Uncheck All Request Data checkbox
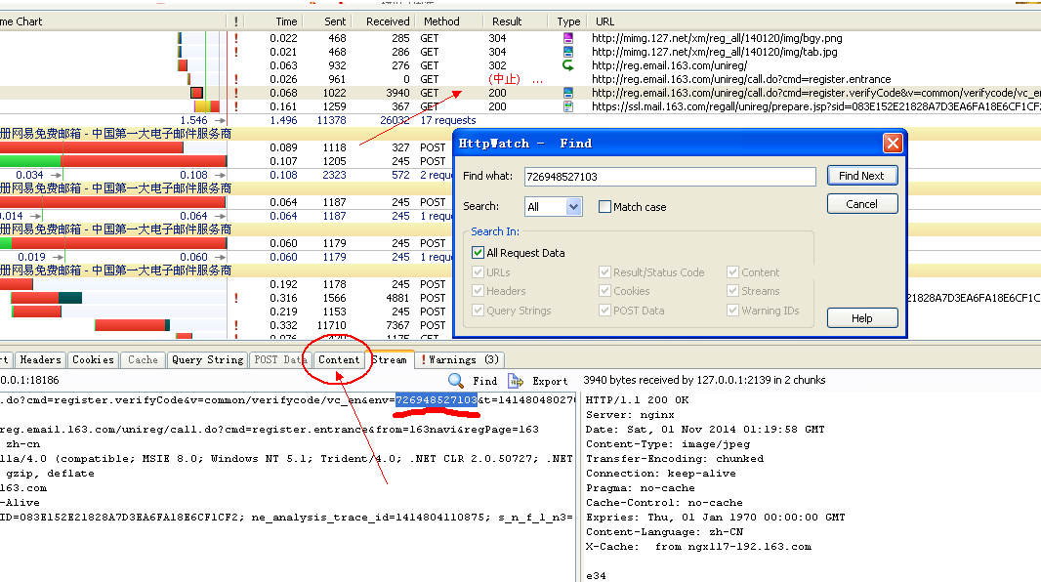This screenshot has width=1041, height=582. click(479, 253)
